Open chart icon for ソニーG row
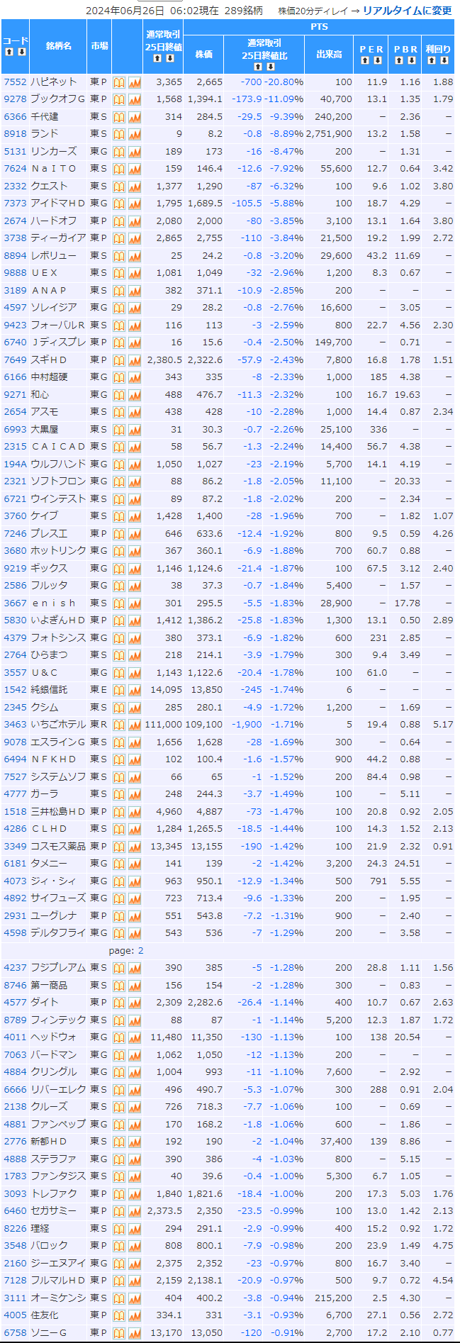 point(135,1334)
